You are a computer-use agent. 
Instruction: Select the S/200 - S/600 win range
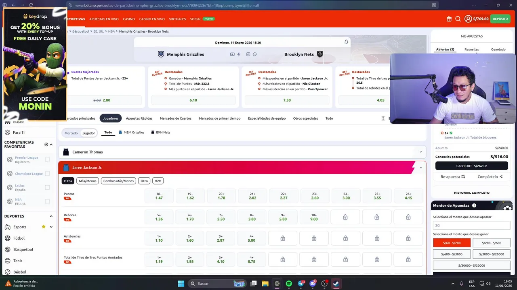click(x=492, y=243)
